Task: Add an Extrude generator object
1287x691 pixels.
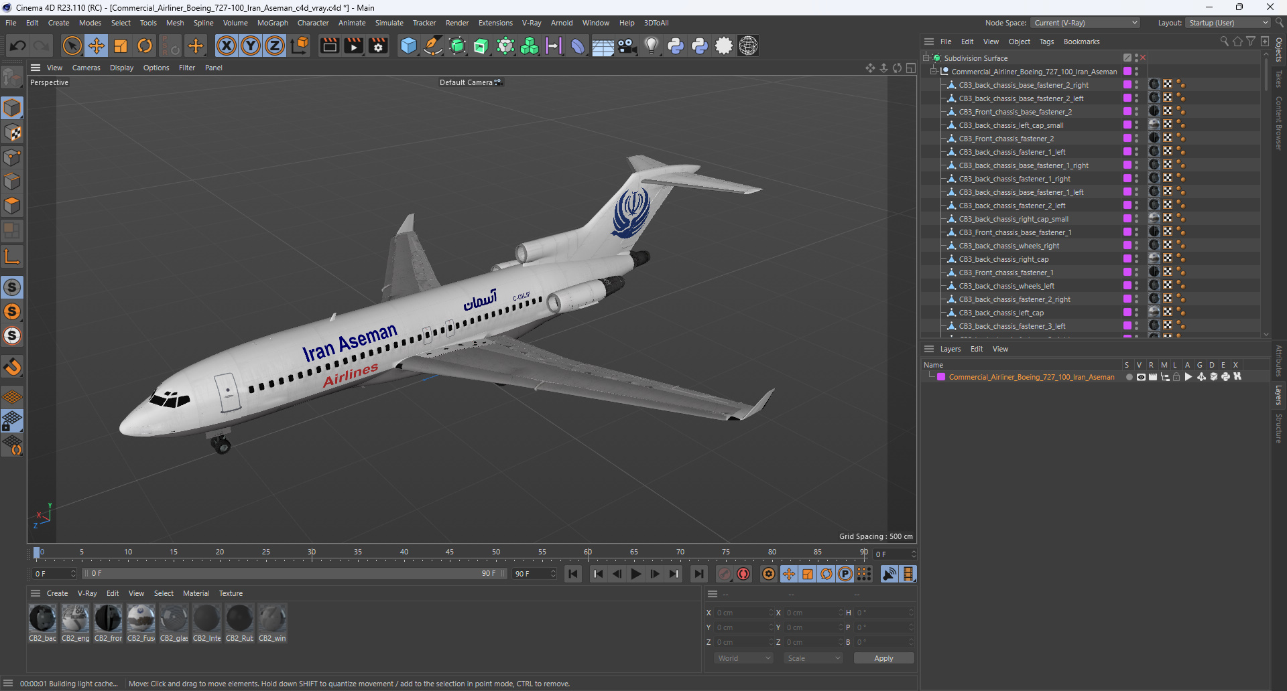Action: click(481, 46)
